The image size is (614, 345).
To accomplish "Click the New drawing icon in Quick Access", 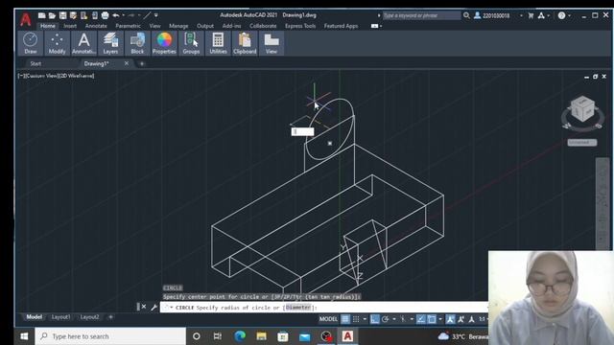I will (x=41, y=15).
